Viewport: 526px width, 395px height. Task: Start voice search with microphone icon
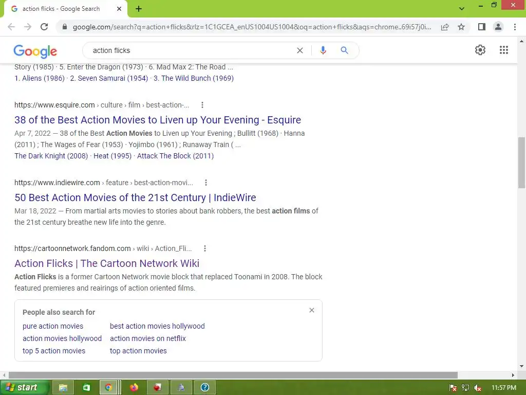pos(323,50)
